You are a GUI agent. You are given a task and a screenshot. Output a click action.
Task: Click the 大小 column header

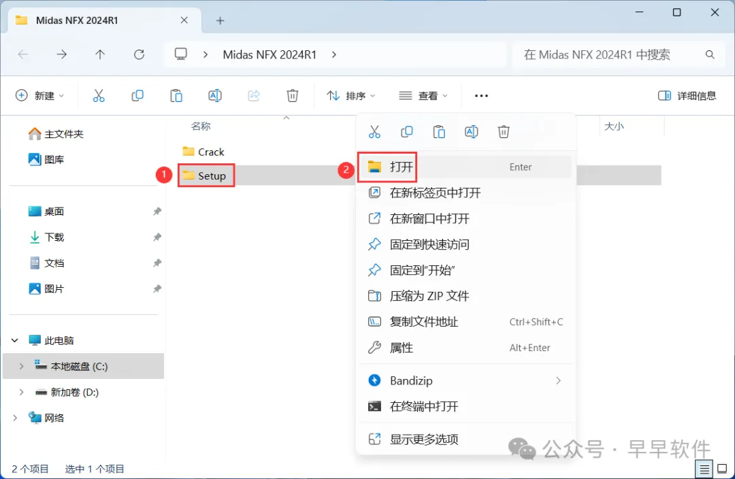[x=614, y=126]
